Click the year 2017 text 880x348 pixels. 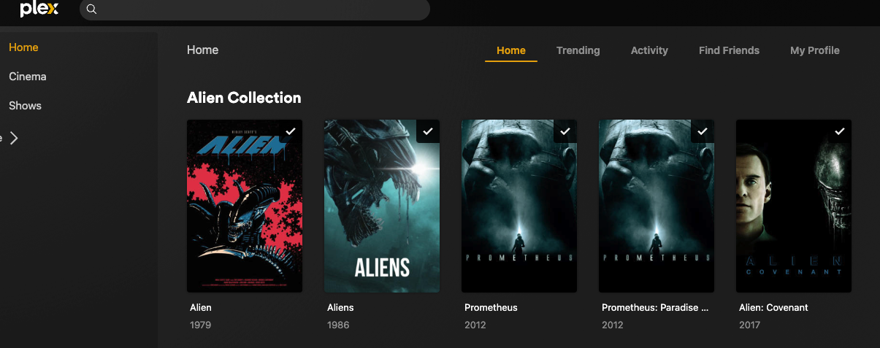[749, 325]
